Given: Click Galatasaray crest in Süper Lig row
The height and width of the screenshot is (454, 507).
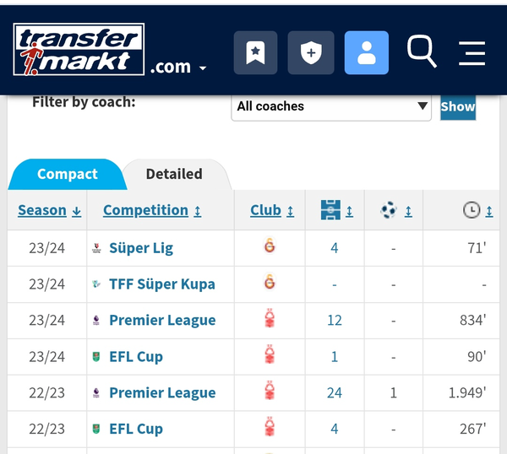Looking at the screenshot, I should click(x=270, y=246).
